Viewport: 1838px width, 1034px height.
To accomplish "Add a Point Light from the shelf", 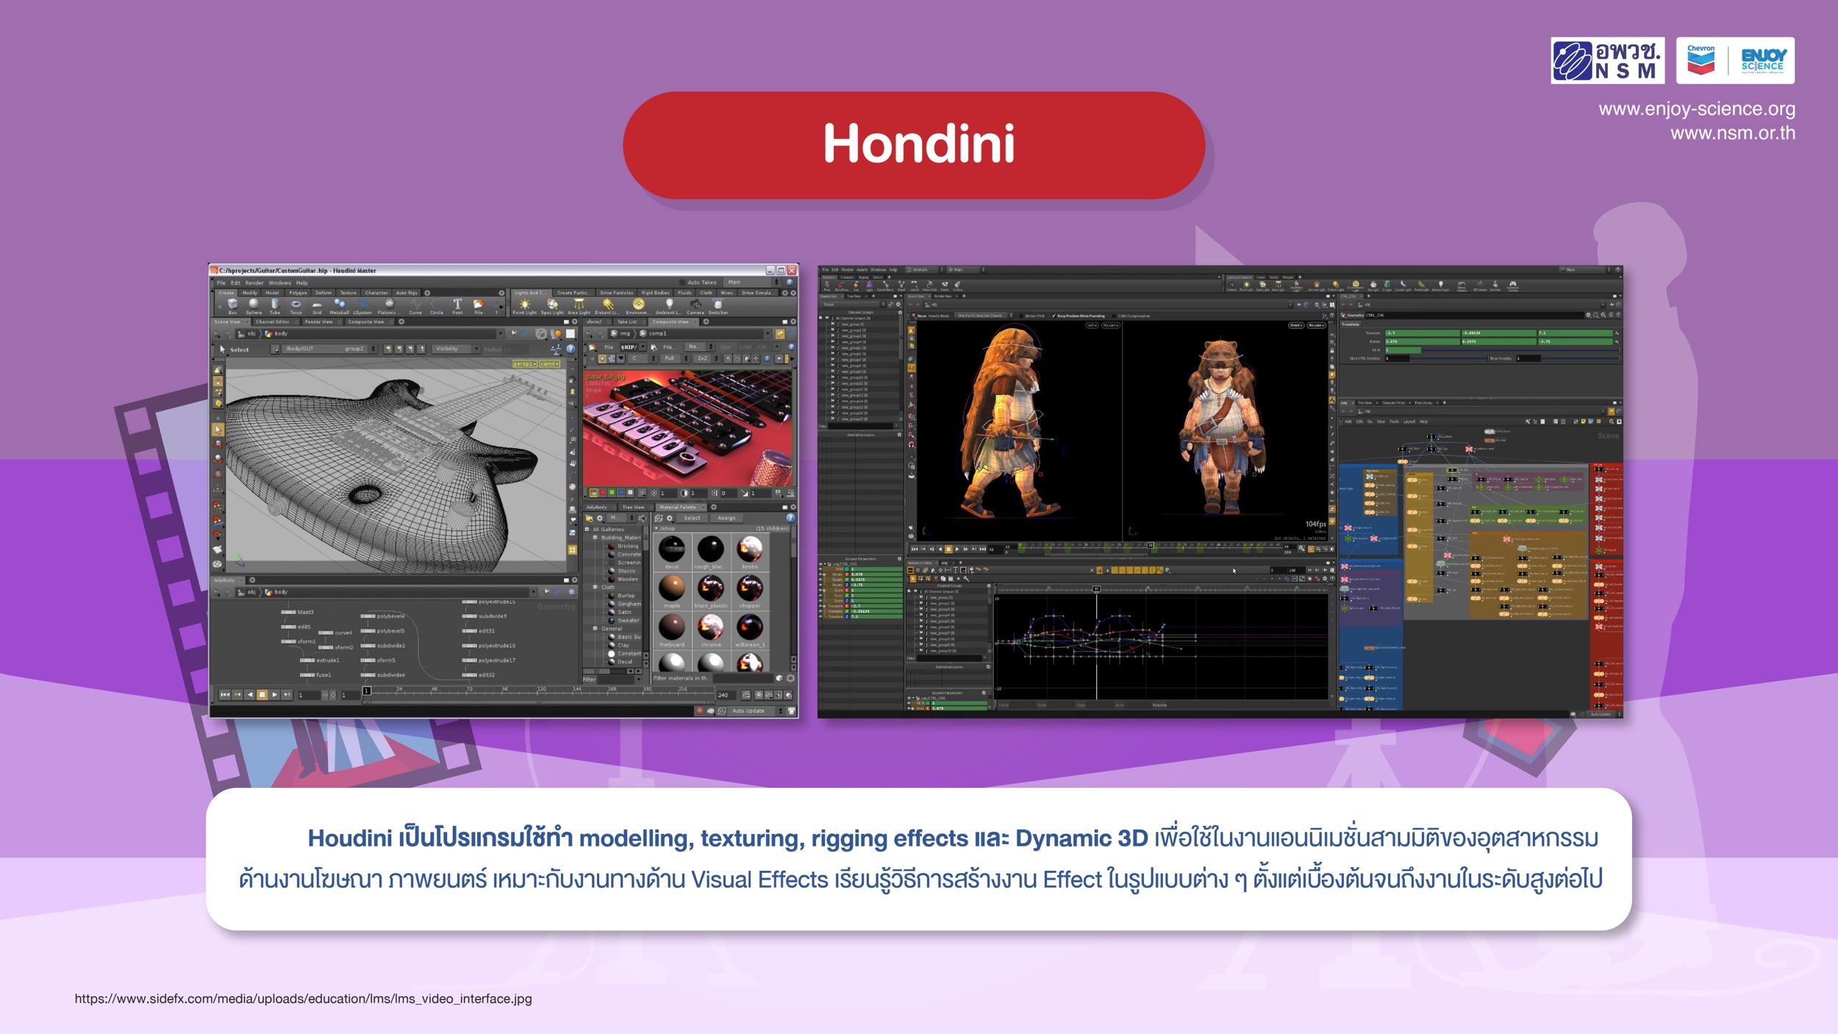I will (x=524, y=304).
